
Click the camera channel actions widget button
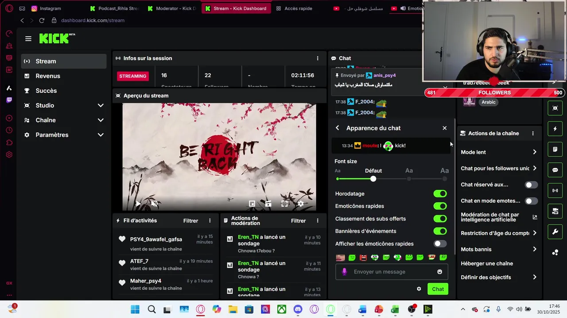555,212
